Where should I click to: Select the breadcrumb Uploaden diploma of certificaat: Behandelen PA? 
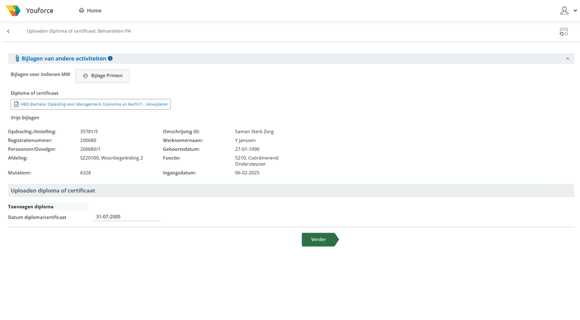tap(79, 31)
